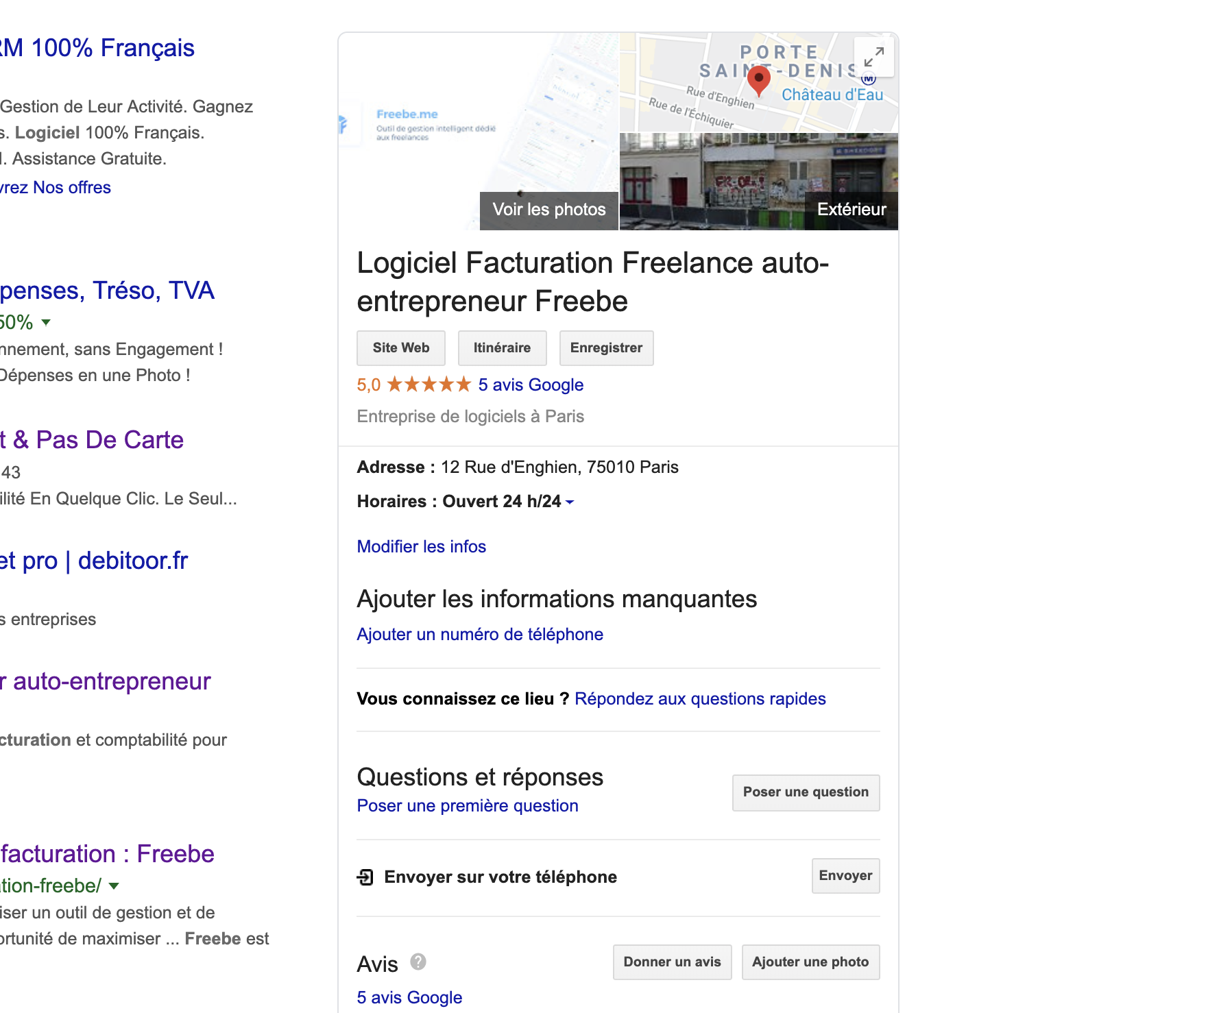Click Répondez aux questions rapides link

click(700, 699)
